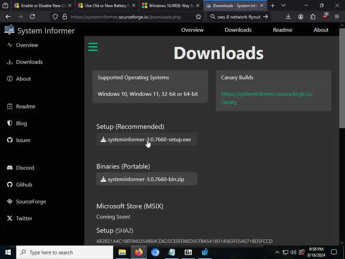The height and width of the screenshot is (259, 345).
Task: Open the Github sidebar link
Action: [20, 184]
